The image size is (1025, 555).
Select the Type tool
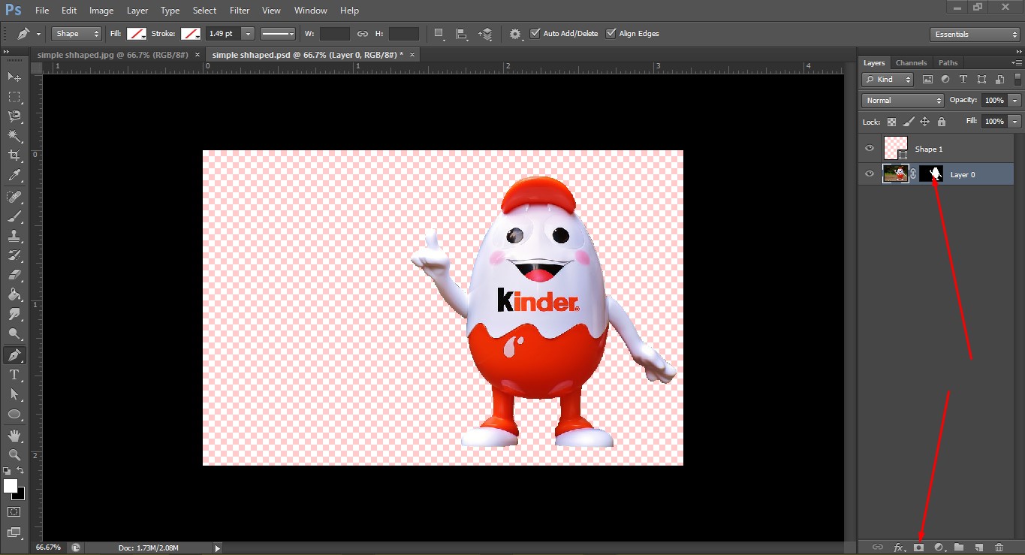tap(14, 374)
